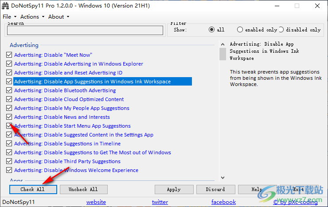This screenshot has width=328, height=207.
Task: Click the tweak list scrollbar down arrow
Action: click(223, 177)
